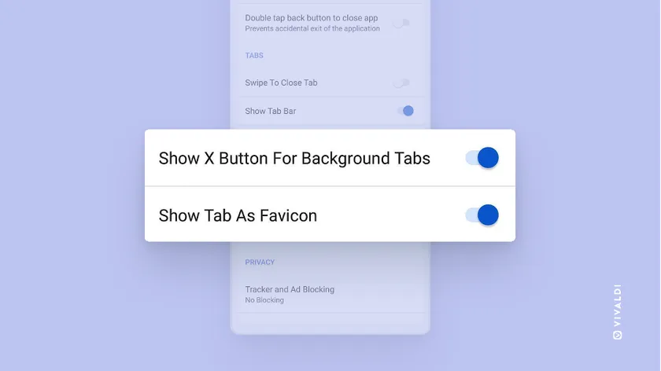Select the PRIVACY section header
This screenshot has width=661, height=371.
coord(260,263)
